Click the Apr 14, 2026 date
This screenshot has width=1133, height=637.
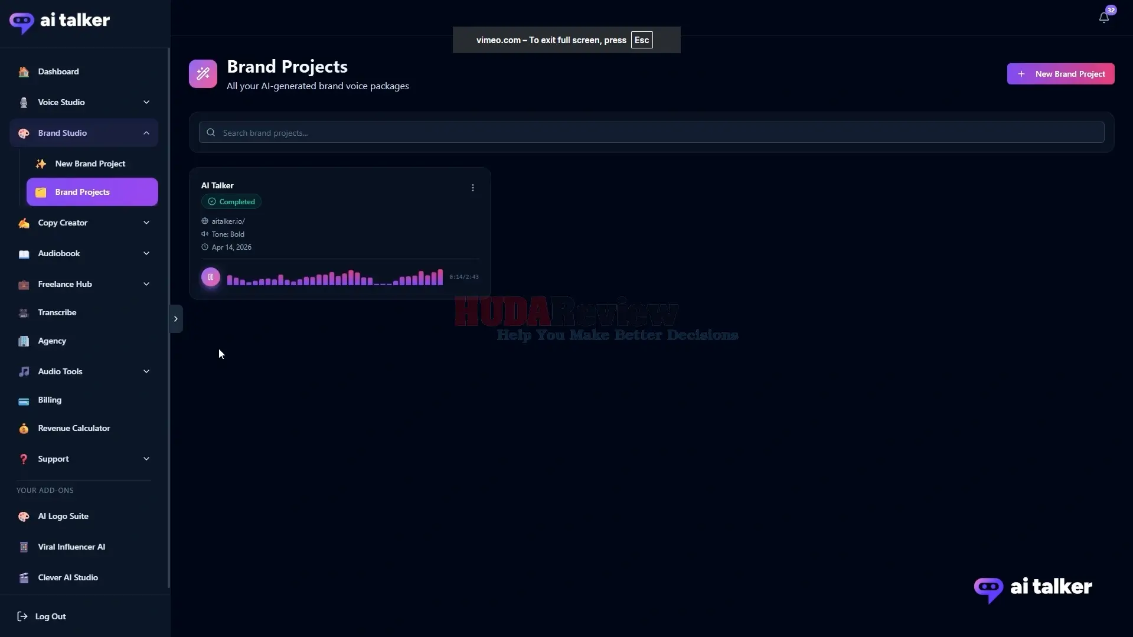click(x=231, y=247)
